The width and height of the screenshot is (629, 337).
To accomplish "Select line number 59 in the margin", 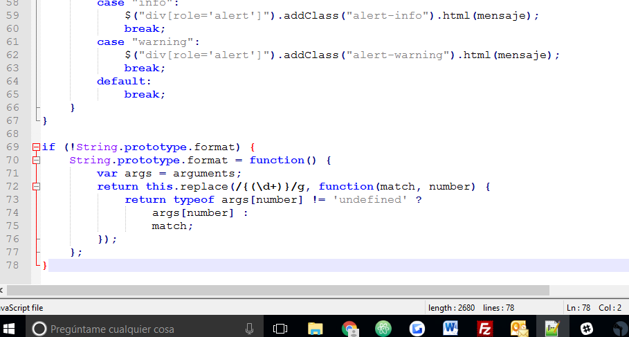I will pyautogui.click(x=12, y=15).
